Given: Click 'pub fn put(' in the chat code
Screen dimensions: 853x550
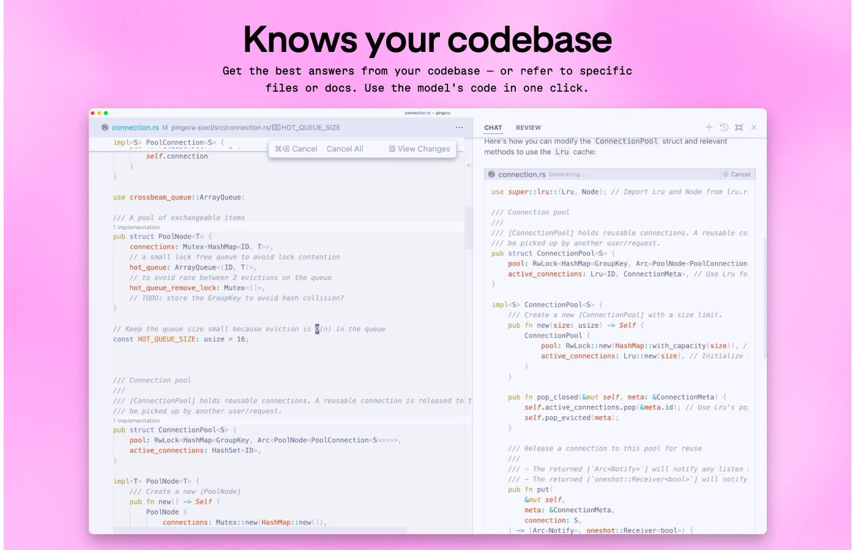Looking at the screenshot, I should (530, 490).
